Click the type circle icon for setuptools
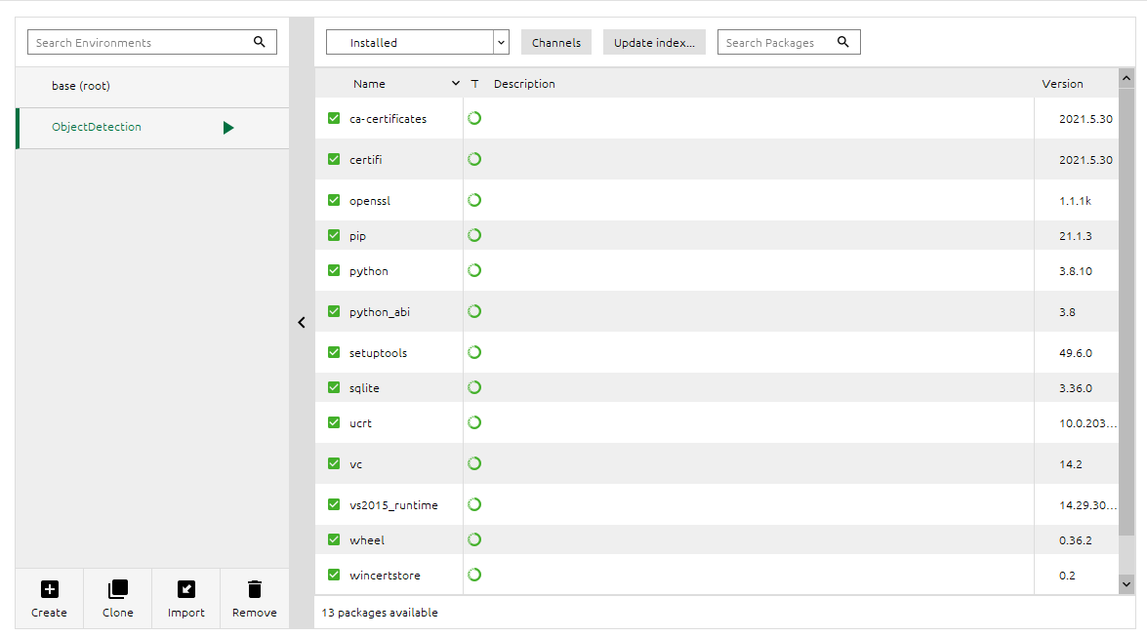Viewport: 1147px width, 637px height. pos(474,352)
